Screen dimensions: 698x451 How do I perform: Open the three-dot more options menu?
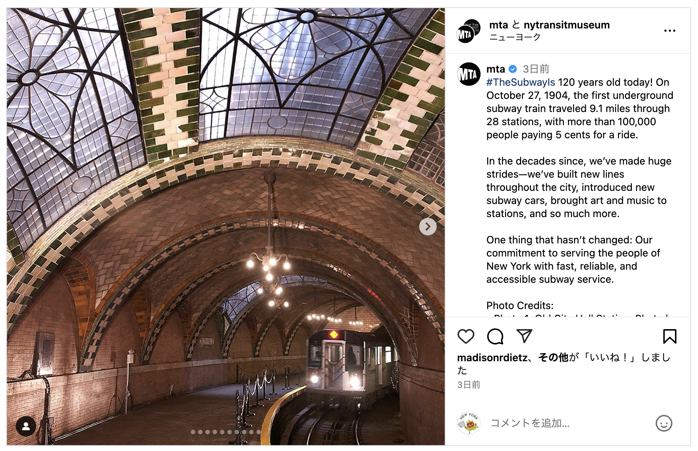tap(669, 31)
